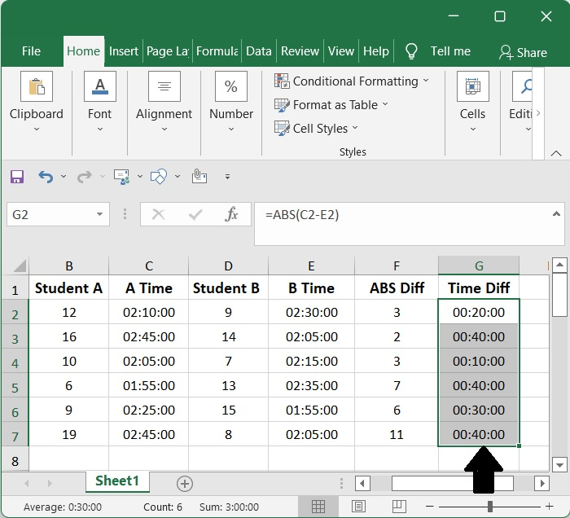The height and width of the screenshot is (518, 570).
Task: Click the zoom slider handle
Action: 489,507
